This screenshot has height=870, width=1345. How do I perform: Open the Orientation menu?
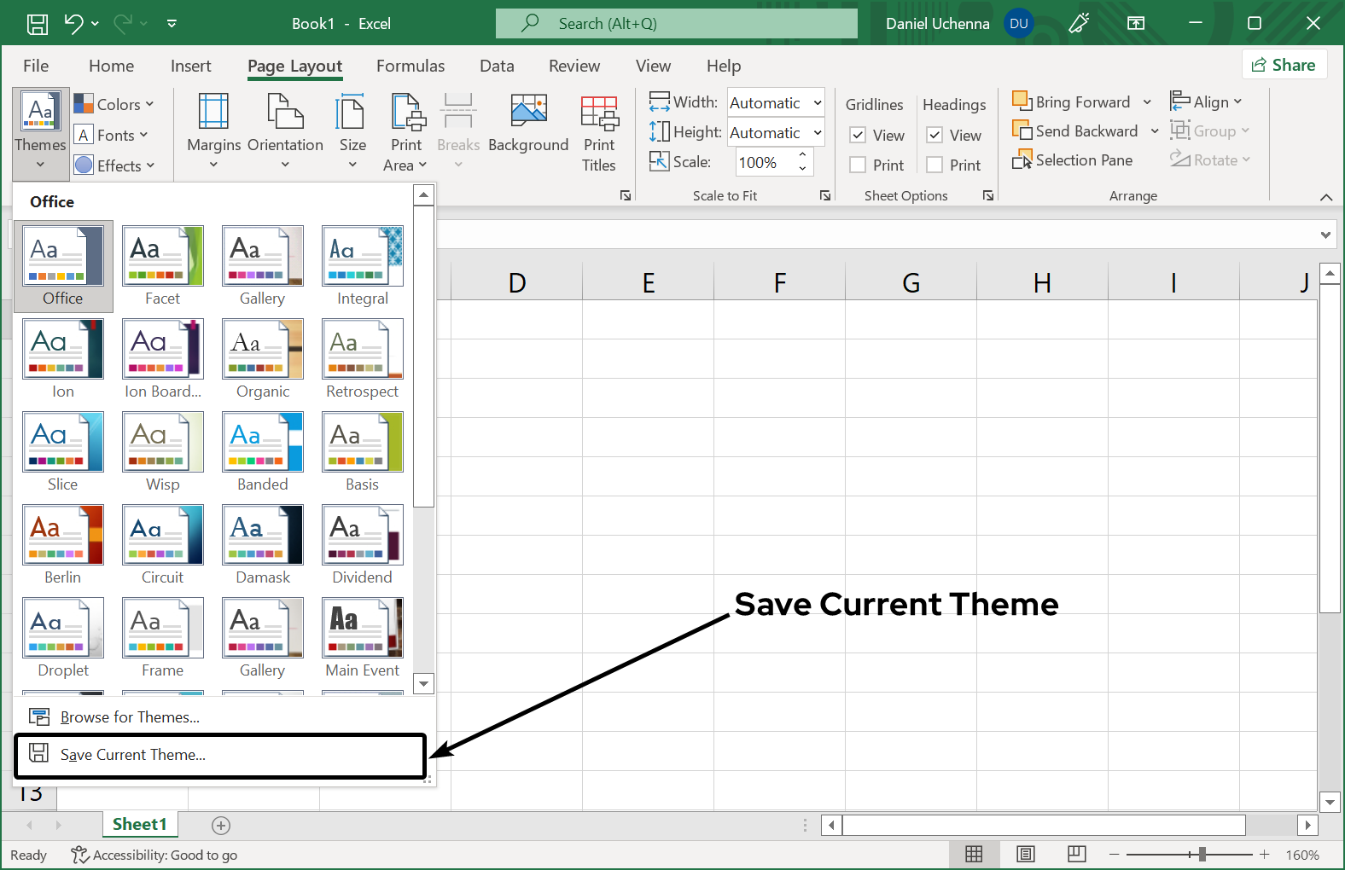tap(285, 131)
